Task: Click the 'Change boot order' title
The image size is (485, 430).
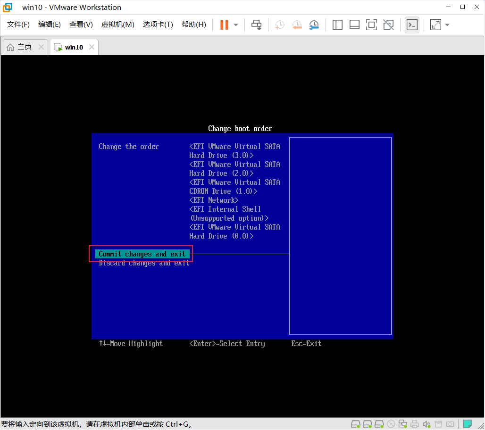Action: (x=240, y=129)
